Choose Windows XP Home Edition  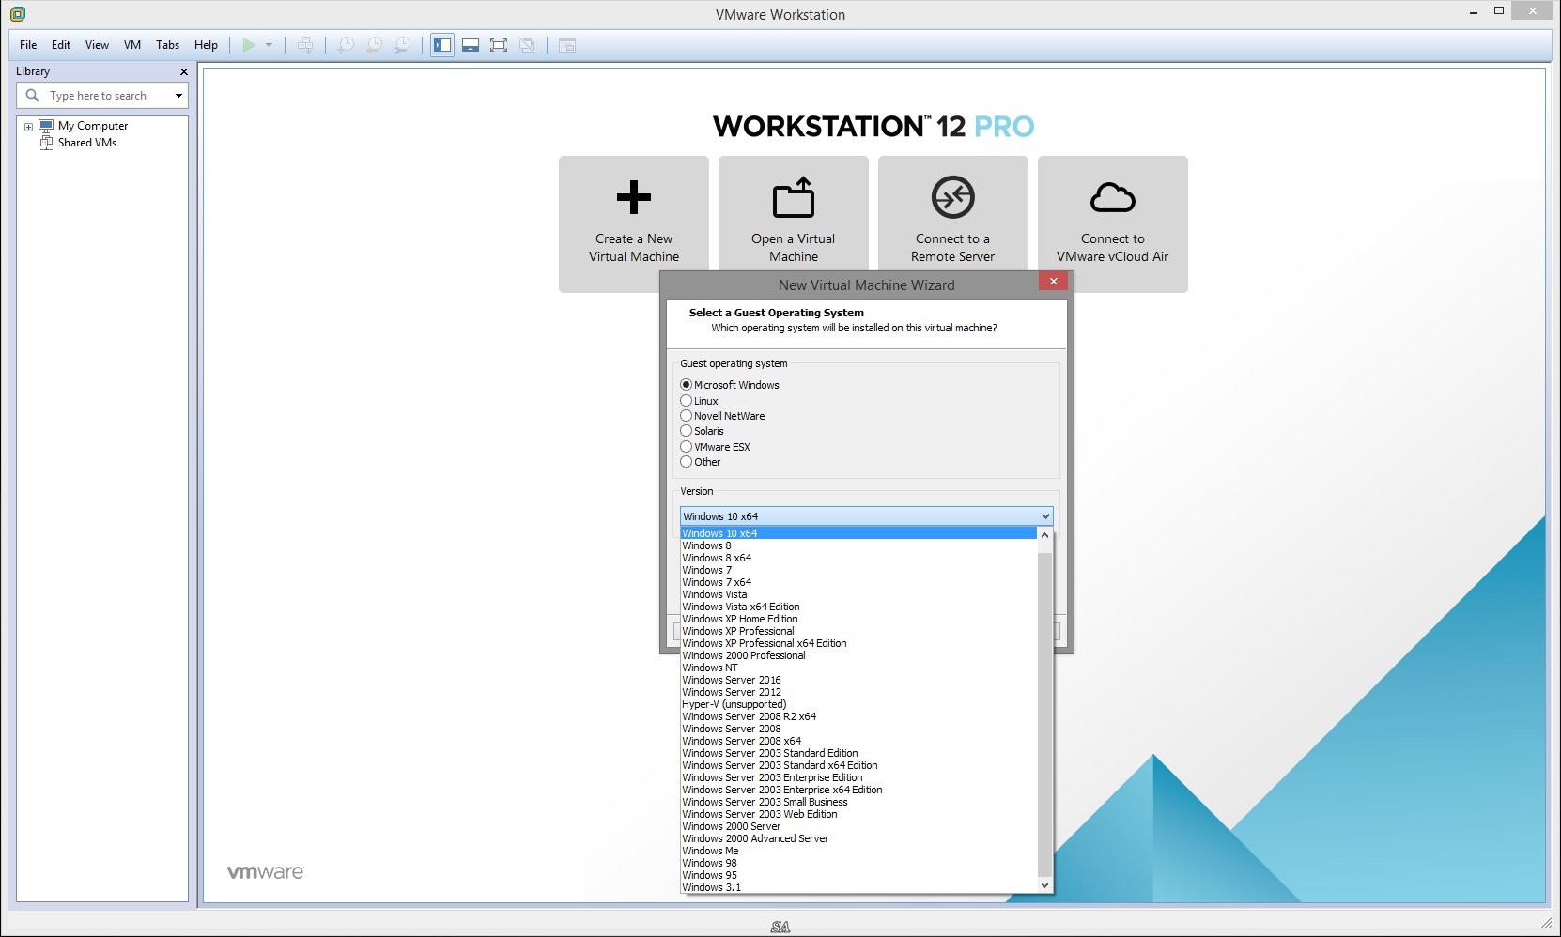(858, 619)
